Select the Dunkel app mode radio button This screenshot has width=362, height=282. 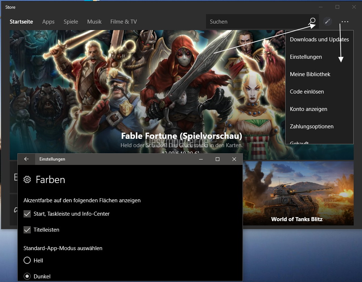[x=27, y=277]
